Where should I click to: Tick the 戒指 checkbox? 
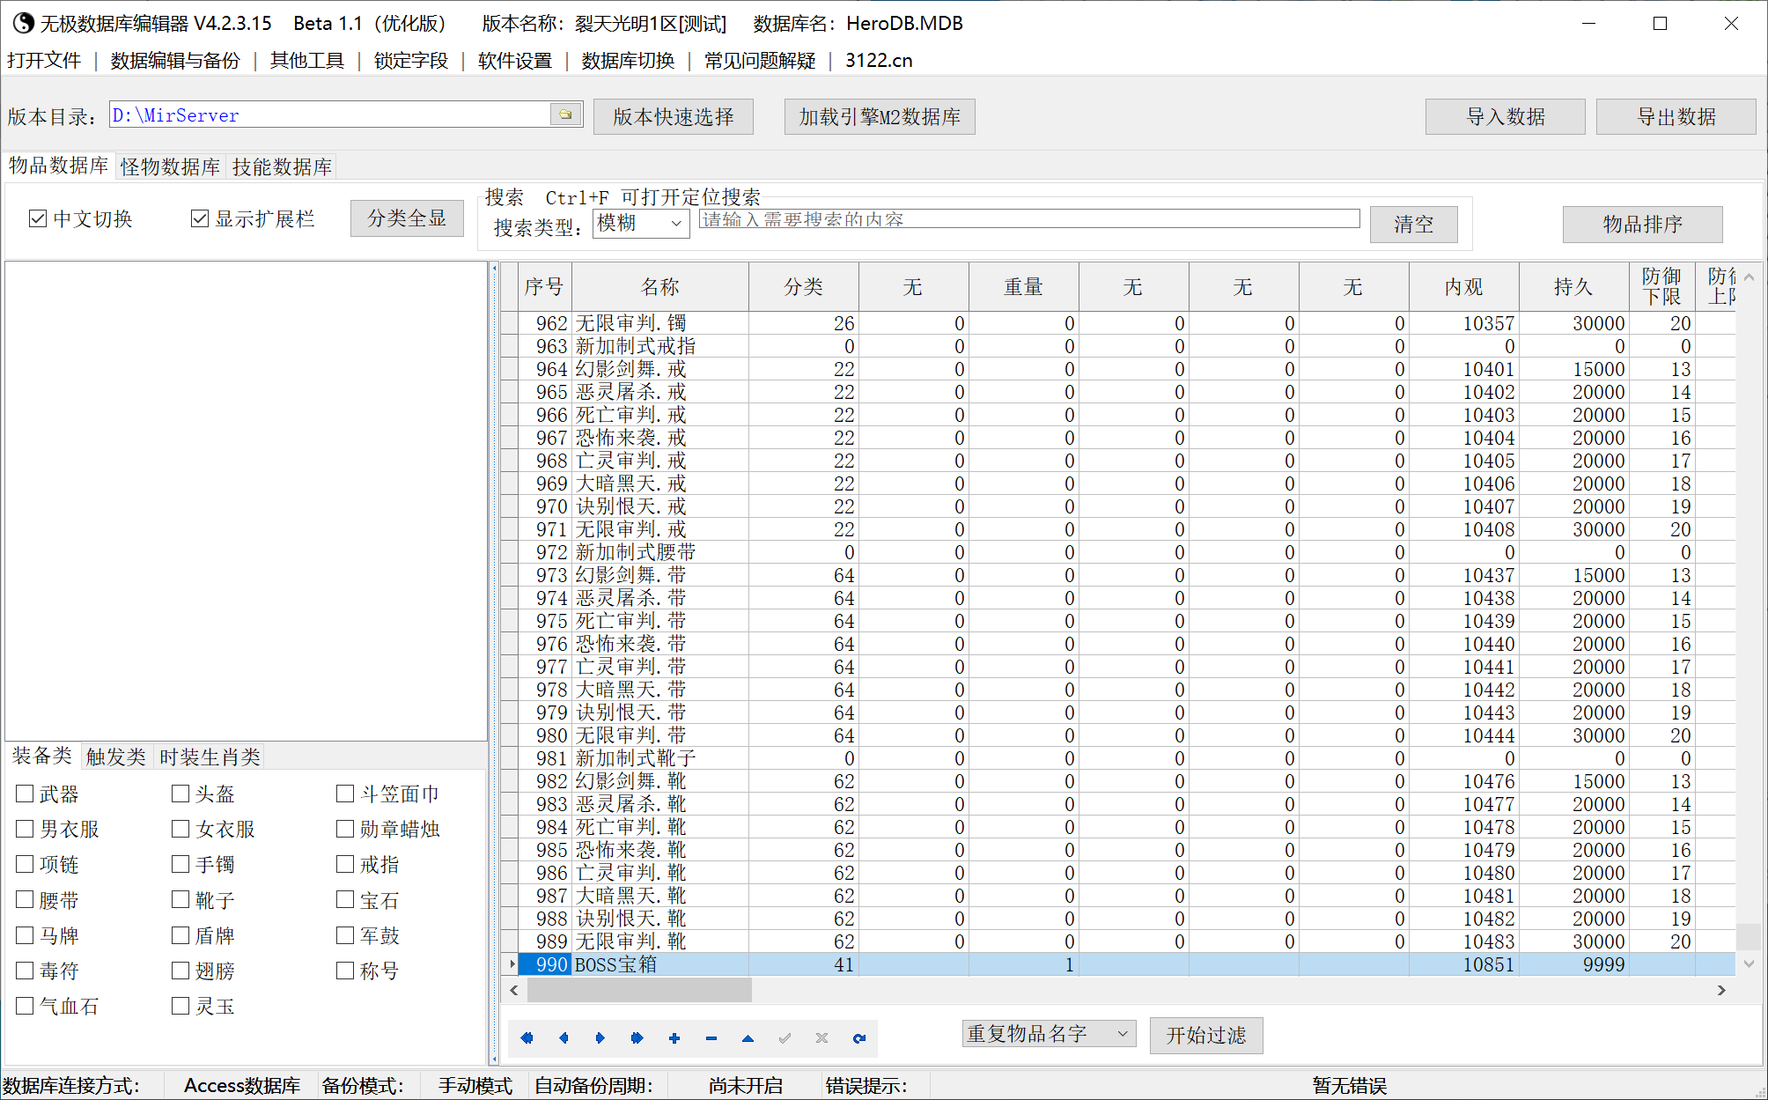click(x=345, y=864)
